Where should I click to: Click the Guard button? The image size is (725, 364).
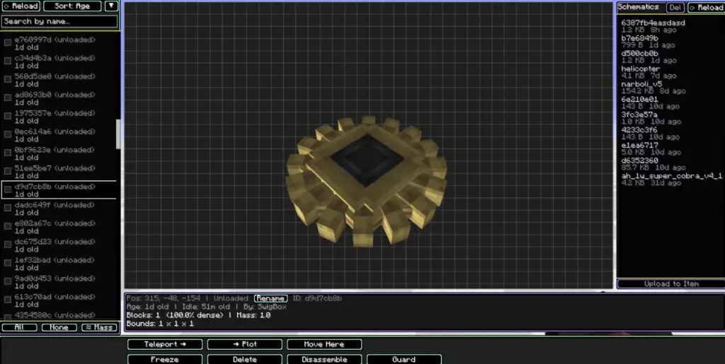404,359
